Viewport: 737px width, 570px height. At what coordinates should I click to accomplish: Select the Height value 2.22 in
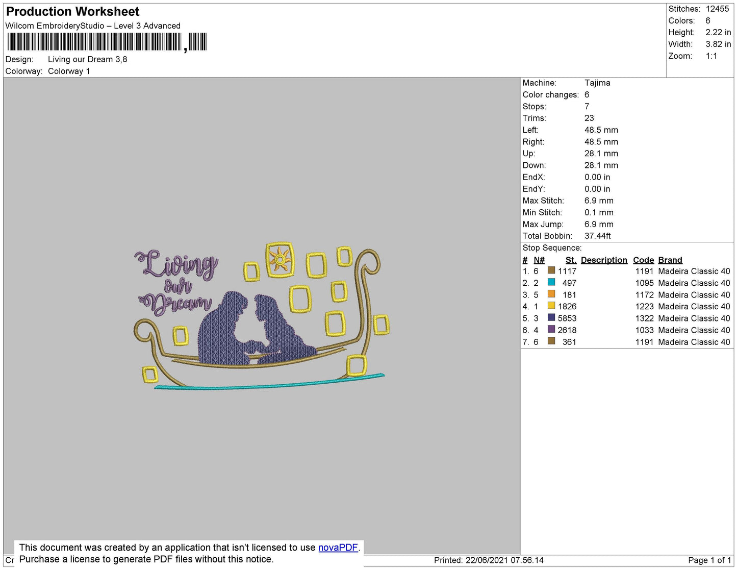(x=718, y=32)
